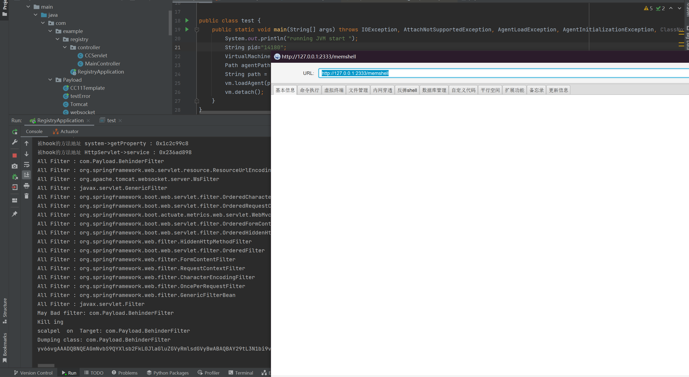The image size is (689, 377).
Task: Collapse the Payload folder in project tree
Action: click(50, 80)
